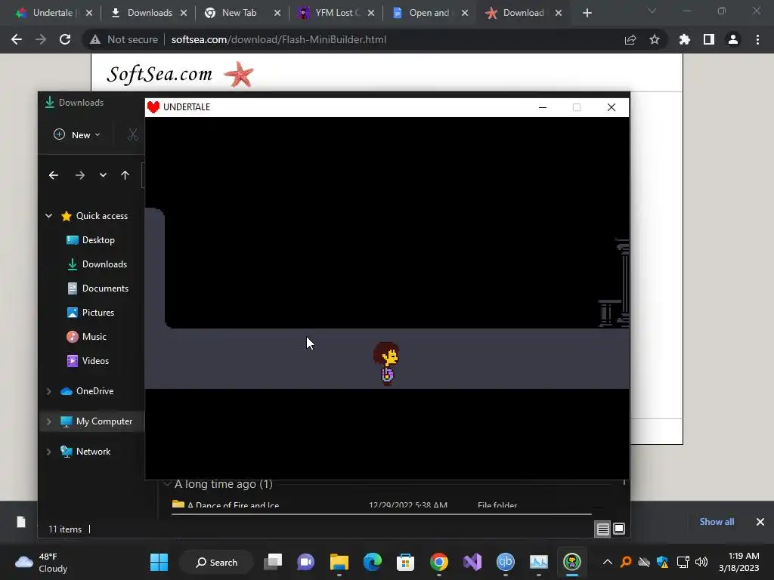Close the New Tab browser tab
The height and width of the screenshot is (580, 774).
point(277,13)
